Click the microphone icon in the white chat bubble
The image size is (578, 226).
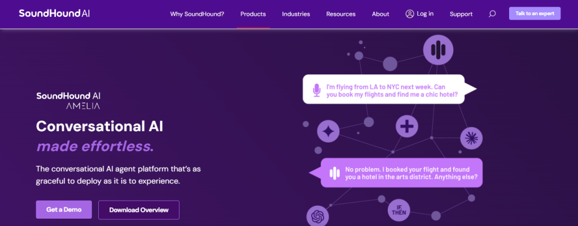point(317,90)
